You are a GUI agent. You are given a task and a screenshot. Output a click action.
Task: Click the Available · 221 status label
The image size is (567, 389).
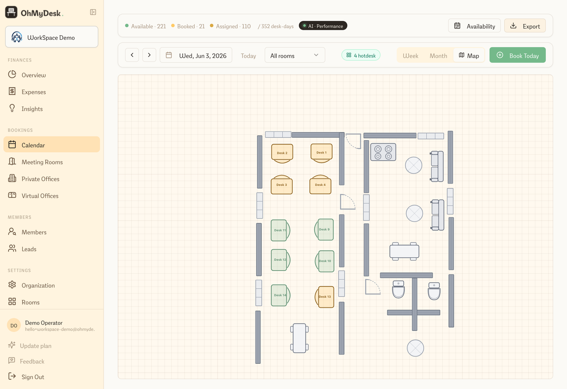pyautogui.click(x=145, y=26)
